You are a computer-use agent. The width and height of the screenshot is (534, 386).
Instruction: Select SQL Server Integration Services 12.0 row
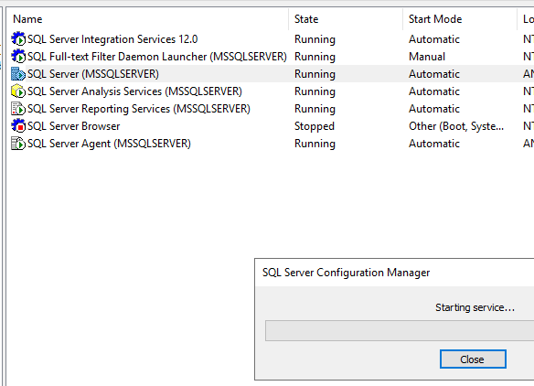pyautogui.click(x=112, y=39)
